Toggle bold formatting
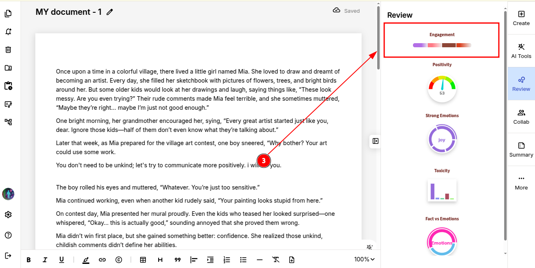Screen dimensions: 535x268 point(29,260)
